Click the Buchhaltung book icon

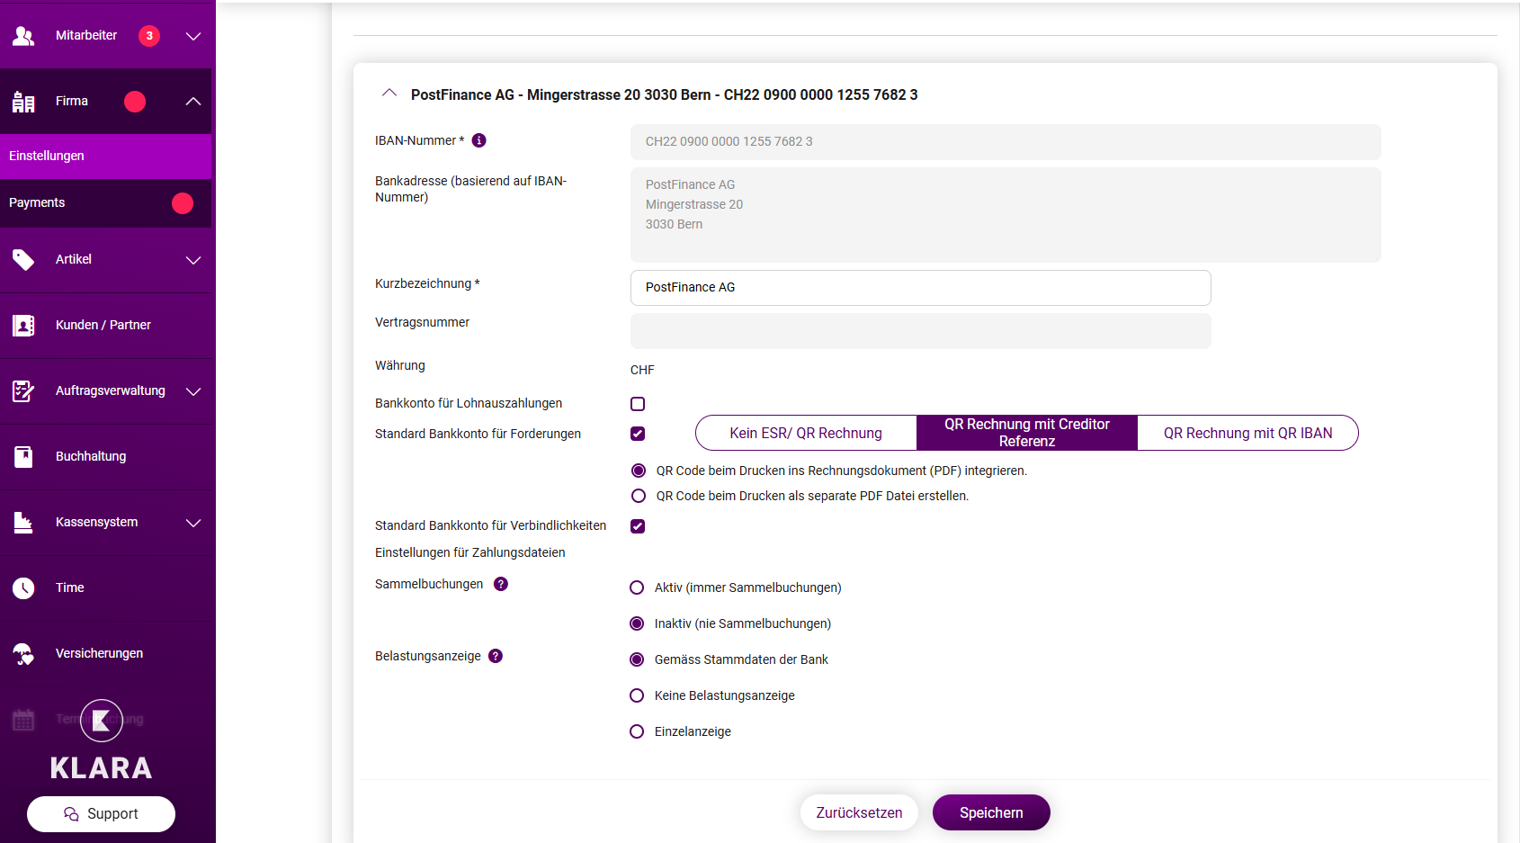point(23,457)
